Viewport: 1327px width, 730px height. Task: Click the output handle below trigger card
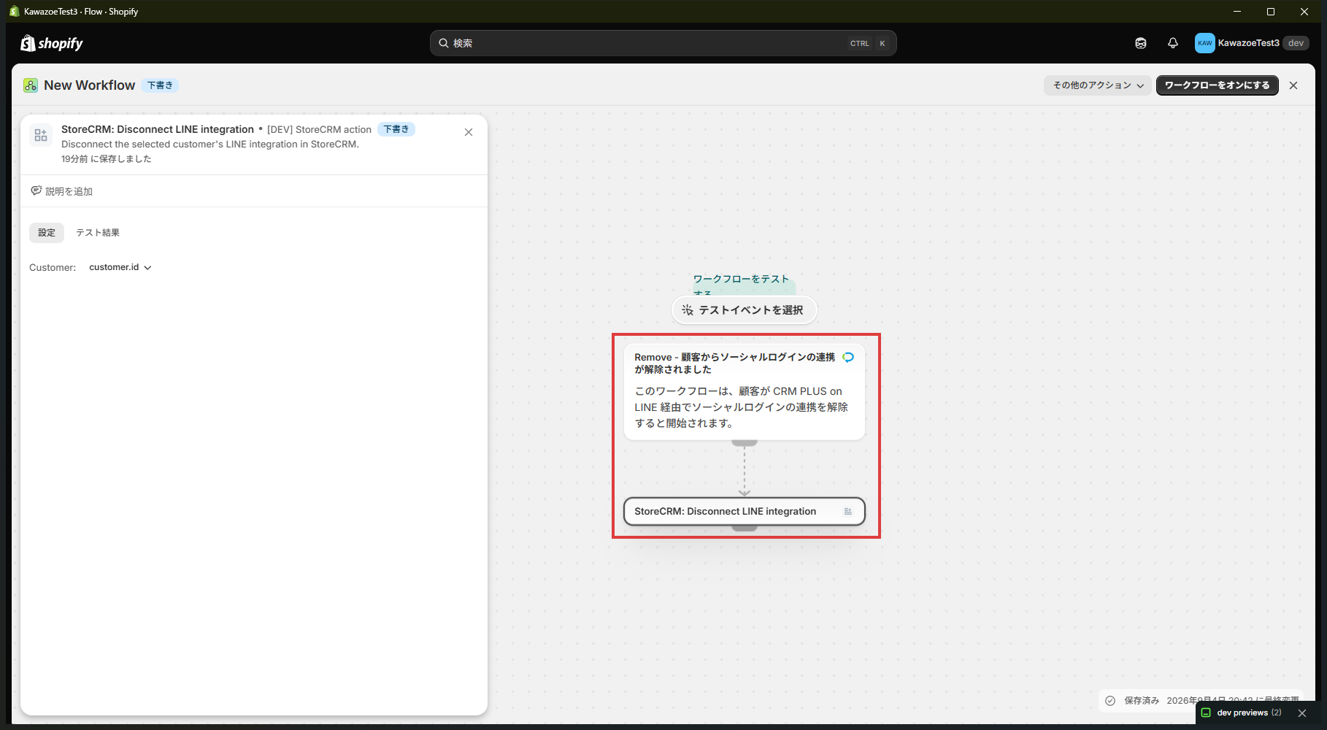(744, 442)
